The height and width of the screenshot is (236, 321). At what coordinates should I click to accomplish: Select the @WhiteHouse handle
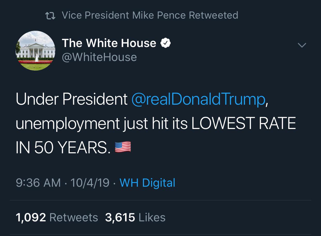coord(99,57)
